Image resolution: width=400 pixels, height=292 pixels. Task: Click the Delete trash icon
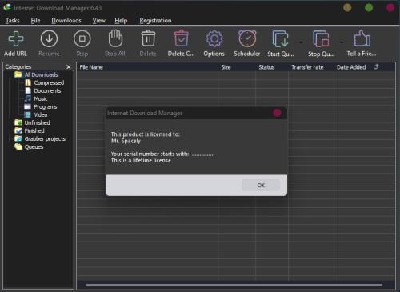pos(148,38)
